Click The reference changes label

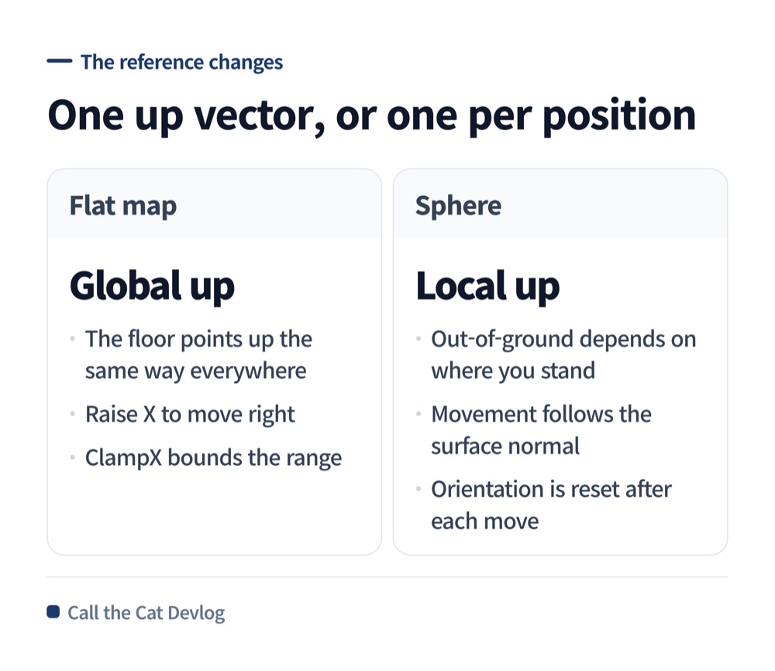tap(182, 62)
